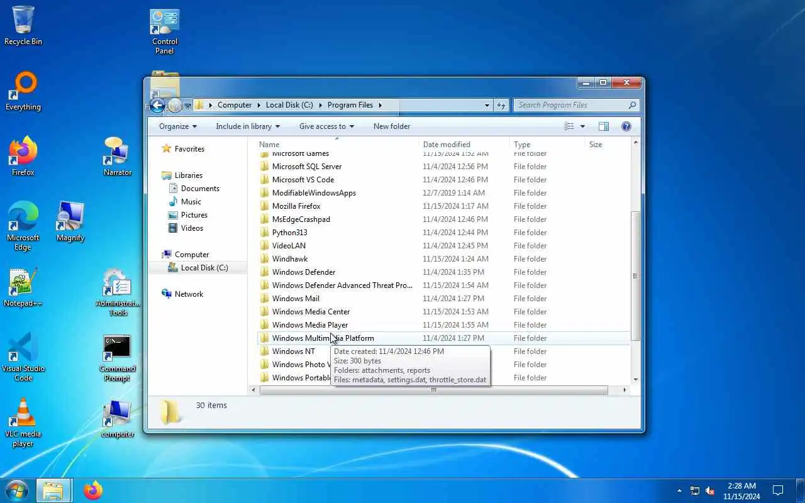Select the Microsoft VS Code folder

pyautogui.click(x=443, y=180)
